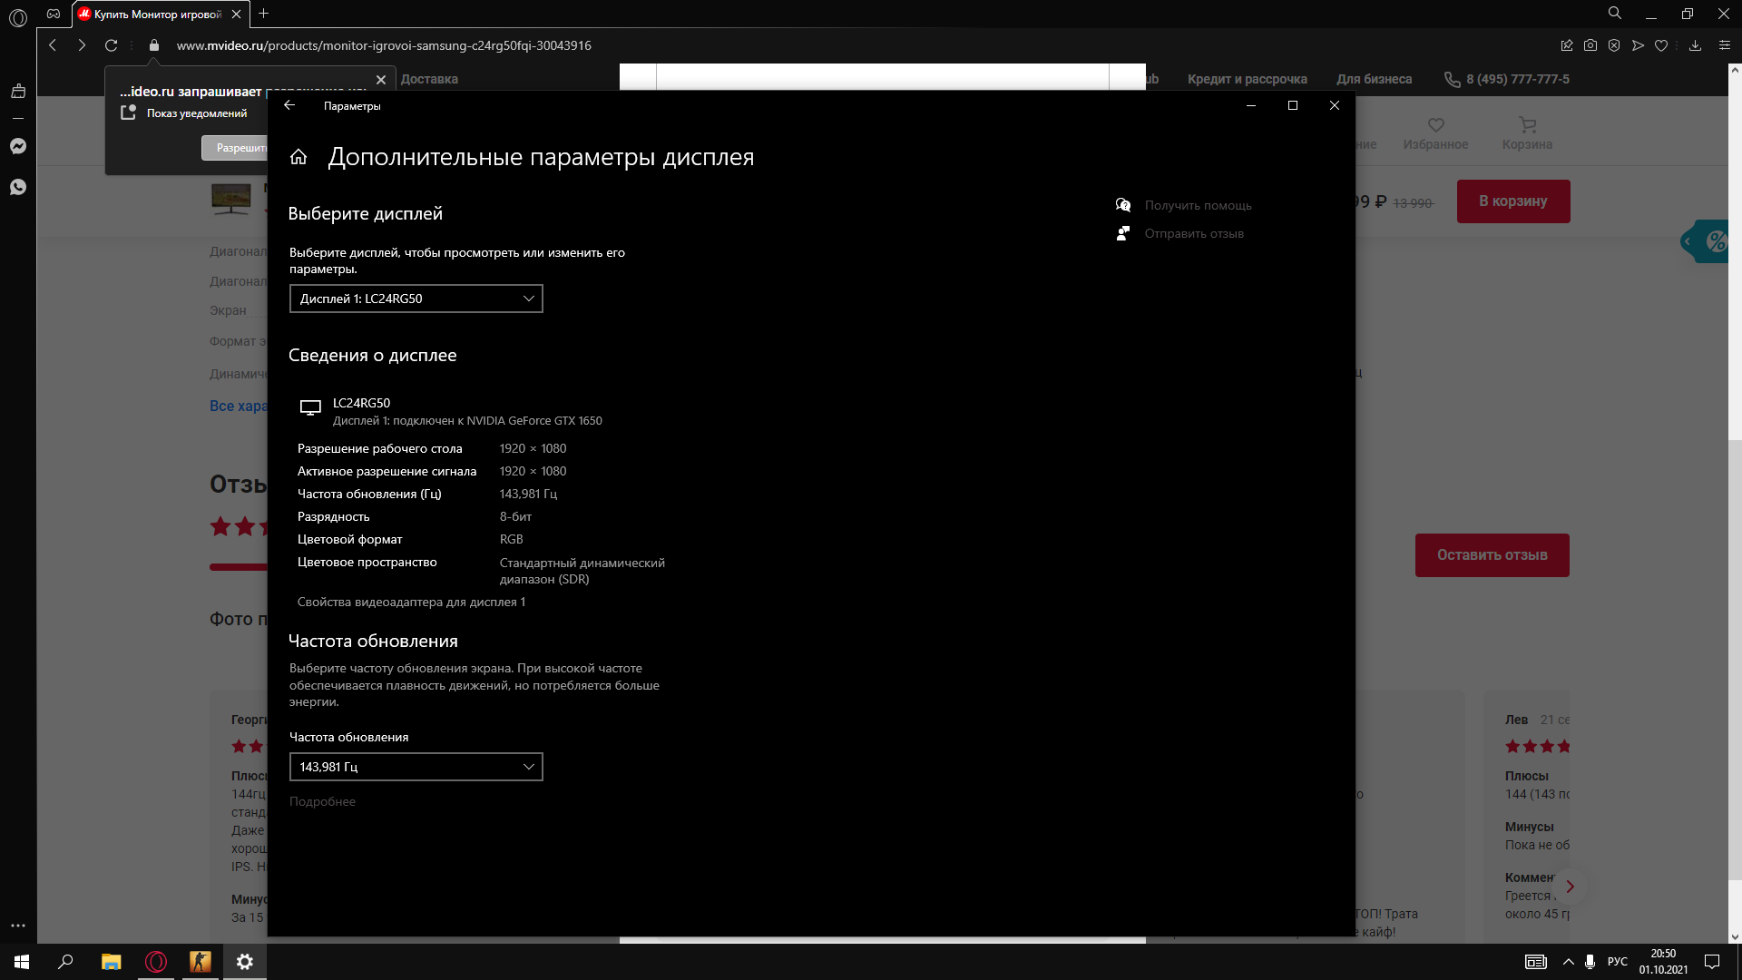Reload the mvideo page
1742x980 pixels.
pos(111,45)
